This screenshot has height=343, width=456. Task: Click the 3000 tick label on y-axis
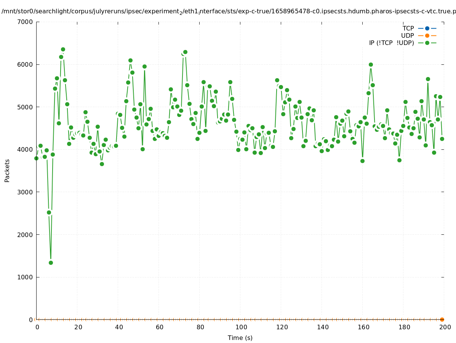(x=26, y=192)
